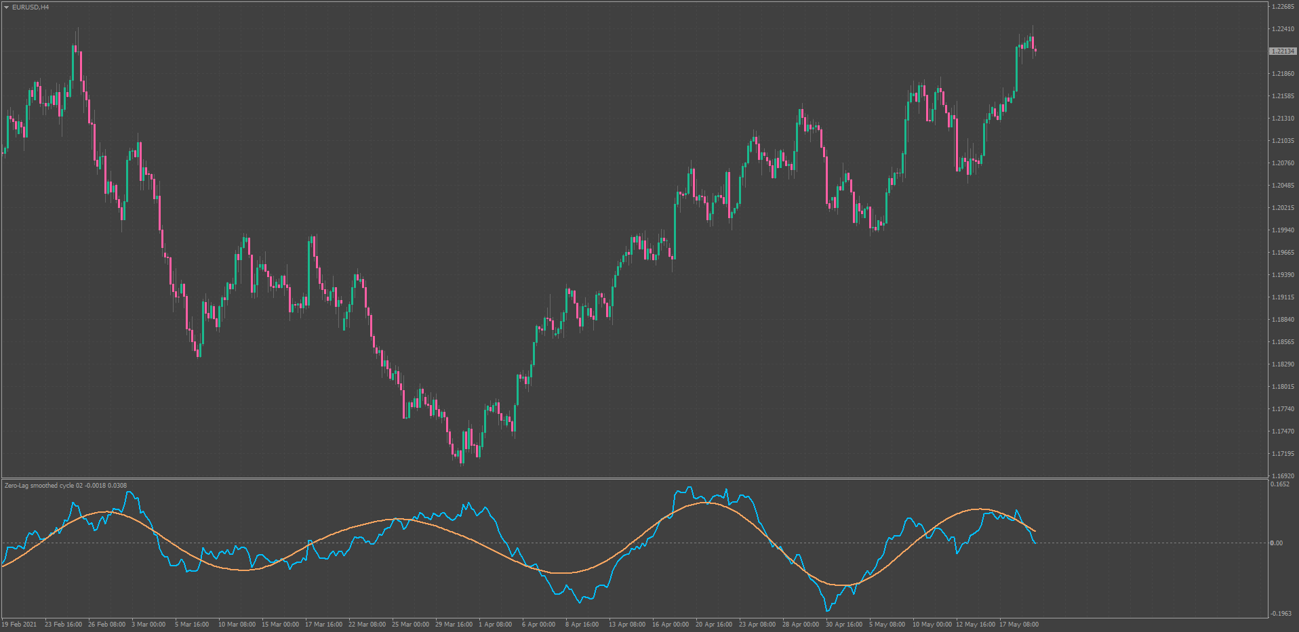
Task: Click the 10 May 00:00 time label
Action: [932, 625]
